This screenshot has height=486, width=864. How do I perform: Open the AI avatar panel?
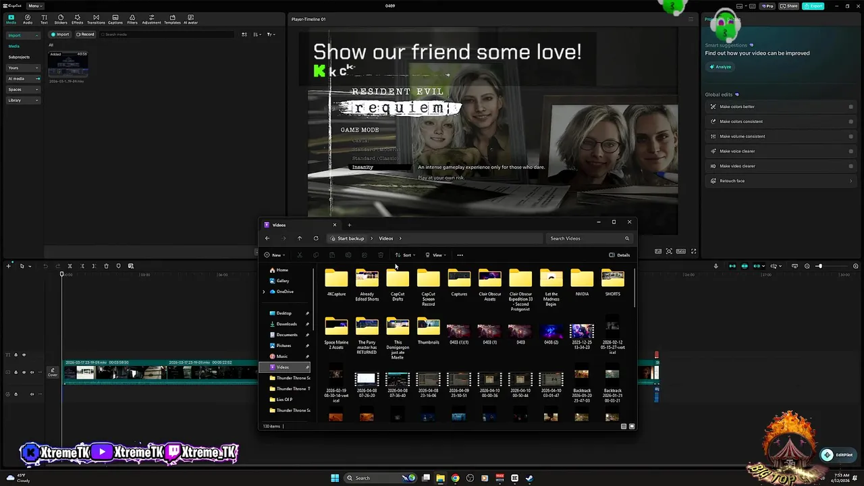pos(191,19)
